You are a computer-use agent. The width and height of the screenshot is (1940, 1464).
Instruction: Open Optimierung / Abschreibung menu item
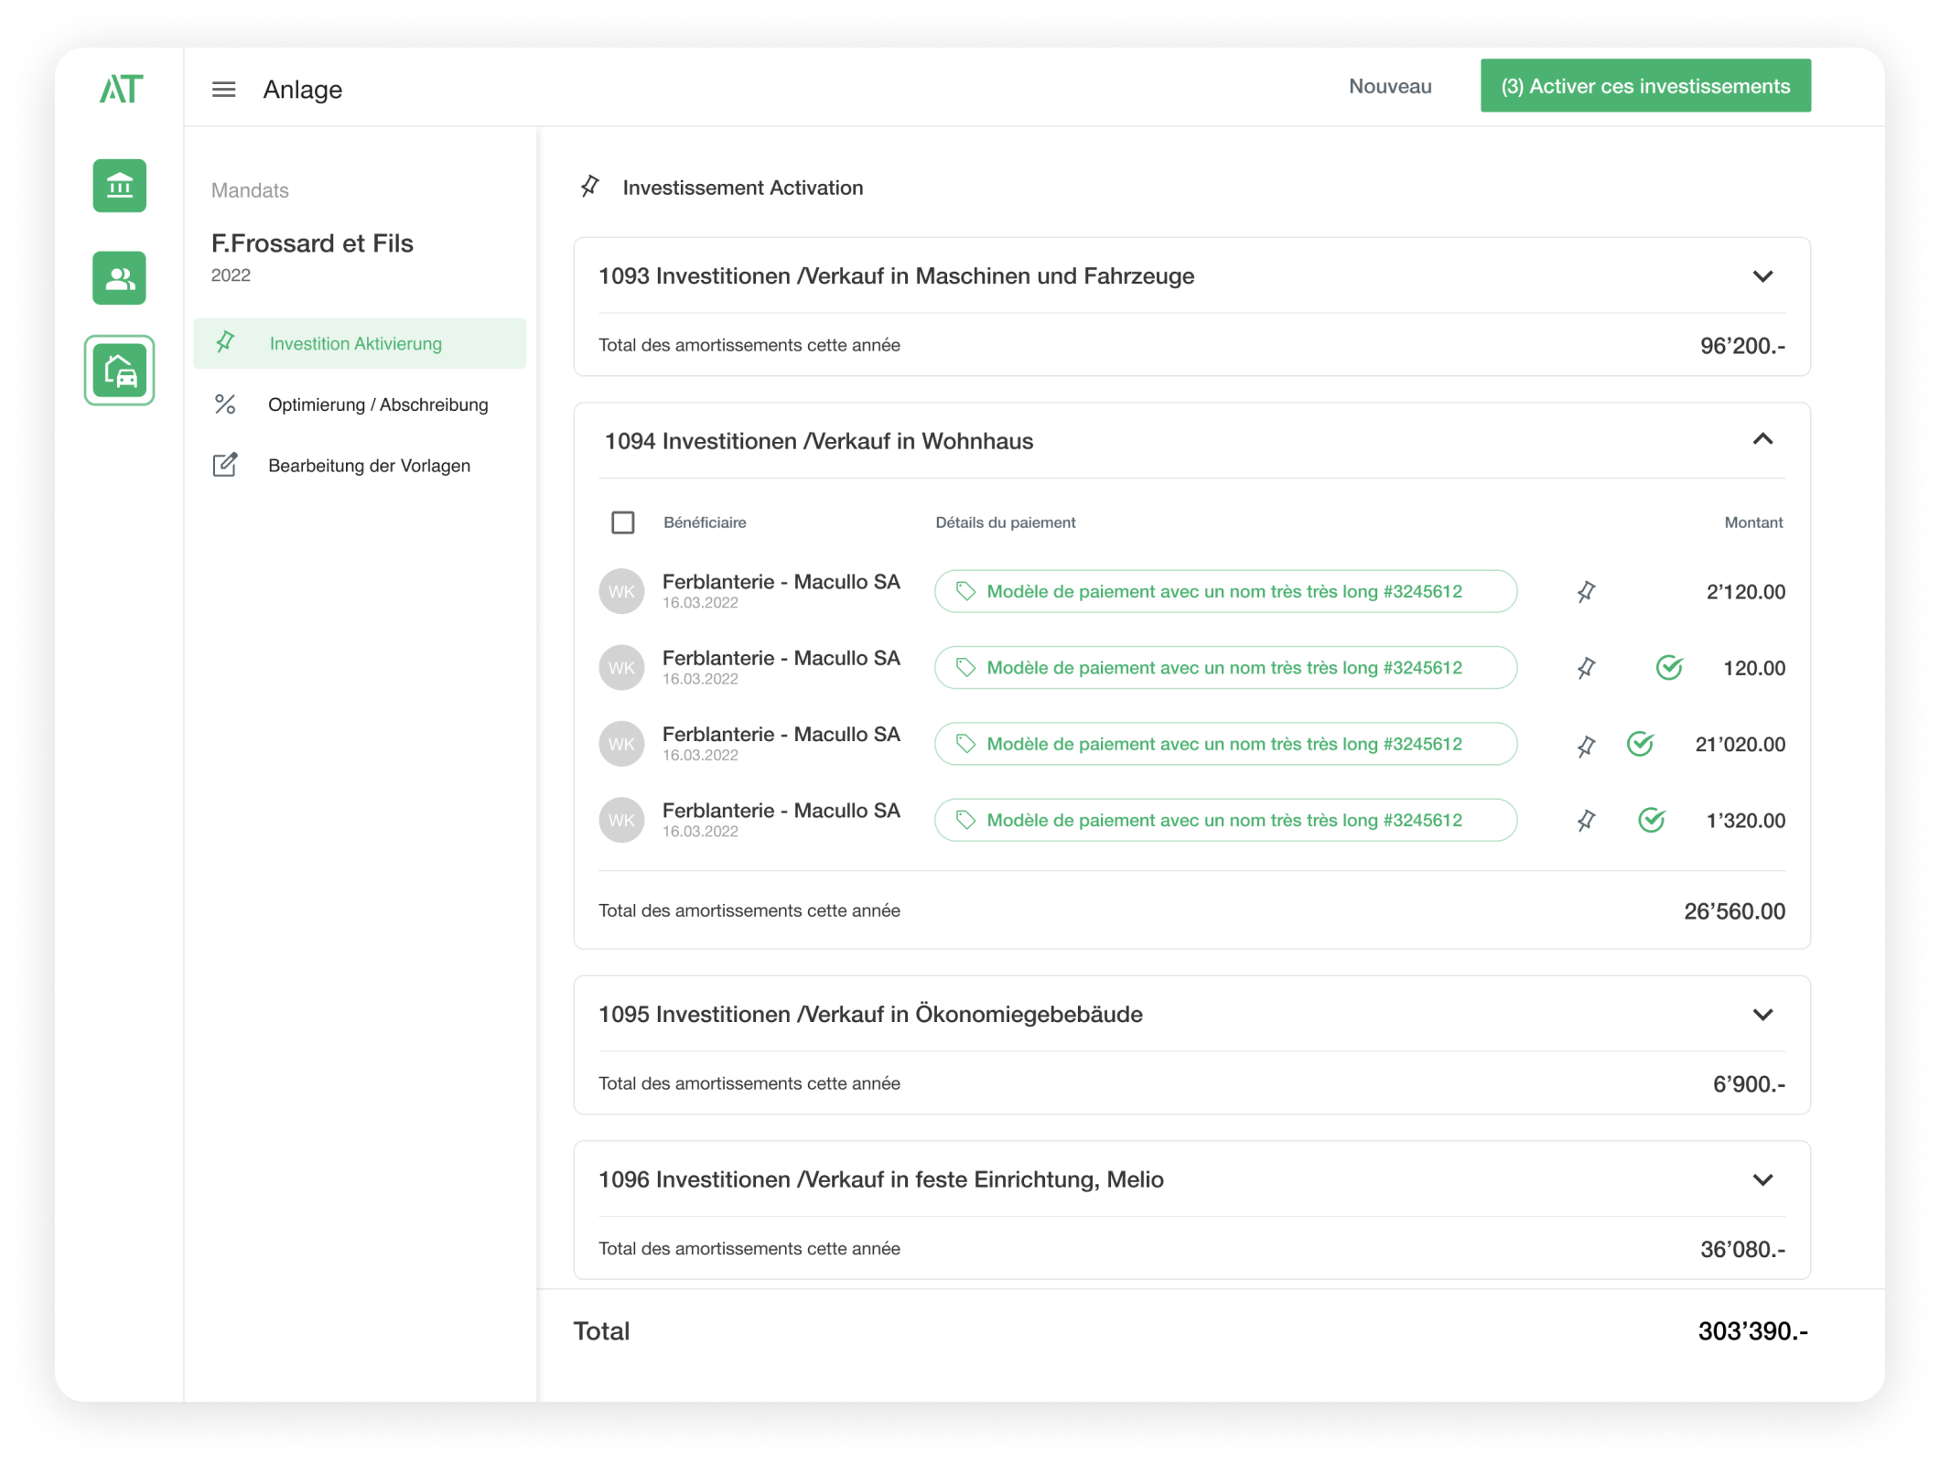point(360,404)
